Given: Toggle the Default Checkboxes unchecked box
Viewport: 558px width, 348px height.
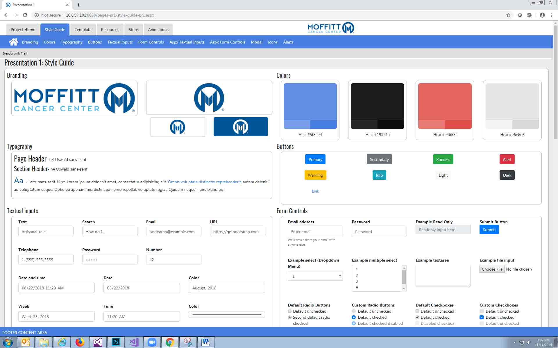Looking at the screenshot, I should coord(418,311).
